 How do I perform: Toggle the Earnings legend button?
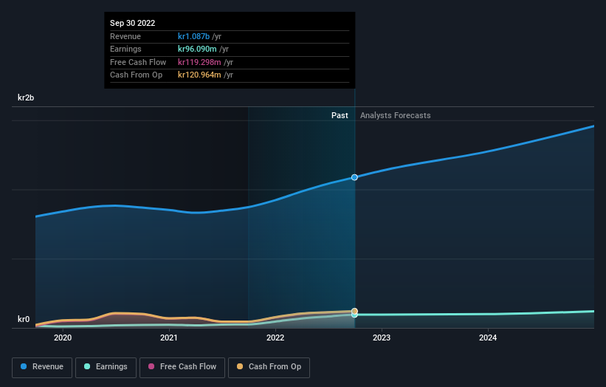[x=106, y=367]
